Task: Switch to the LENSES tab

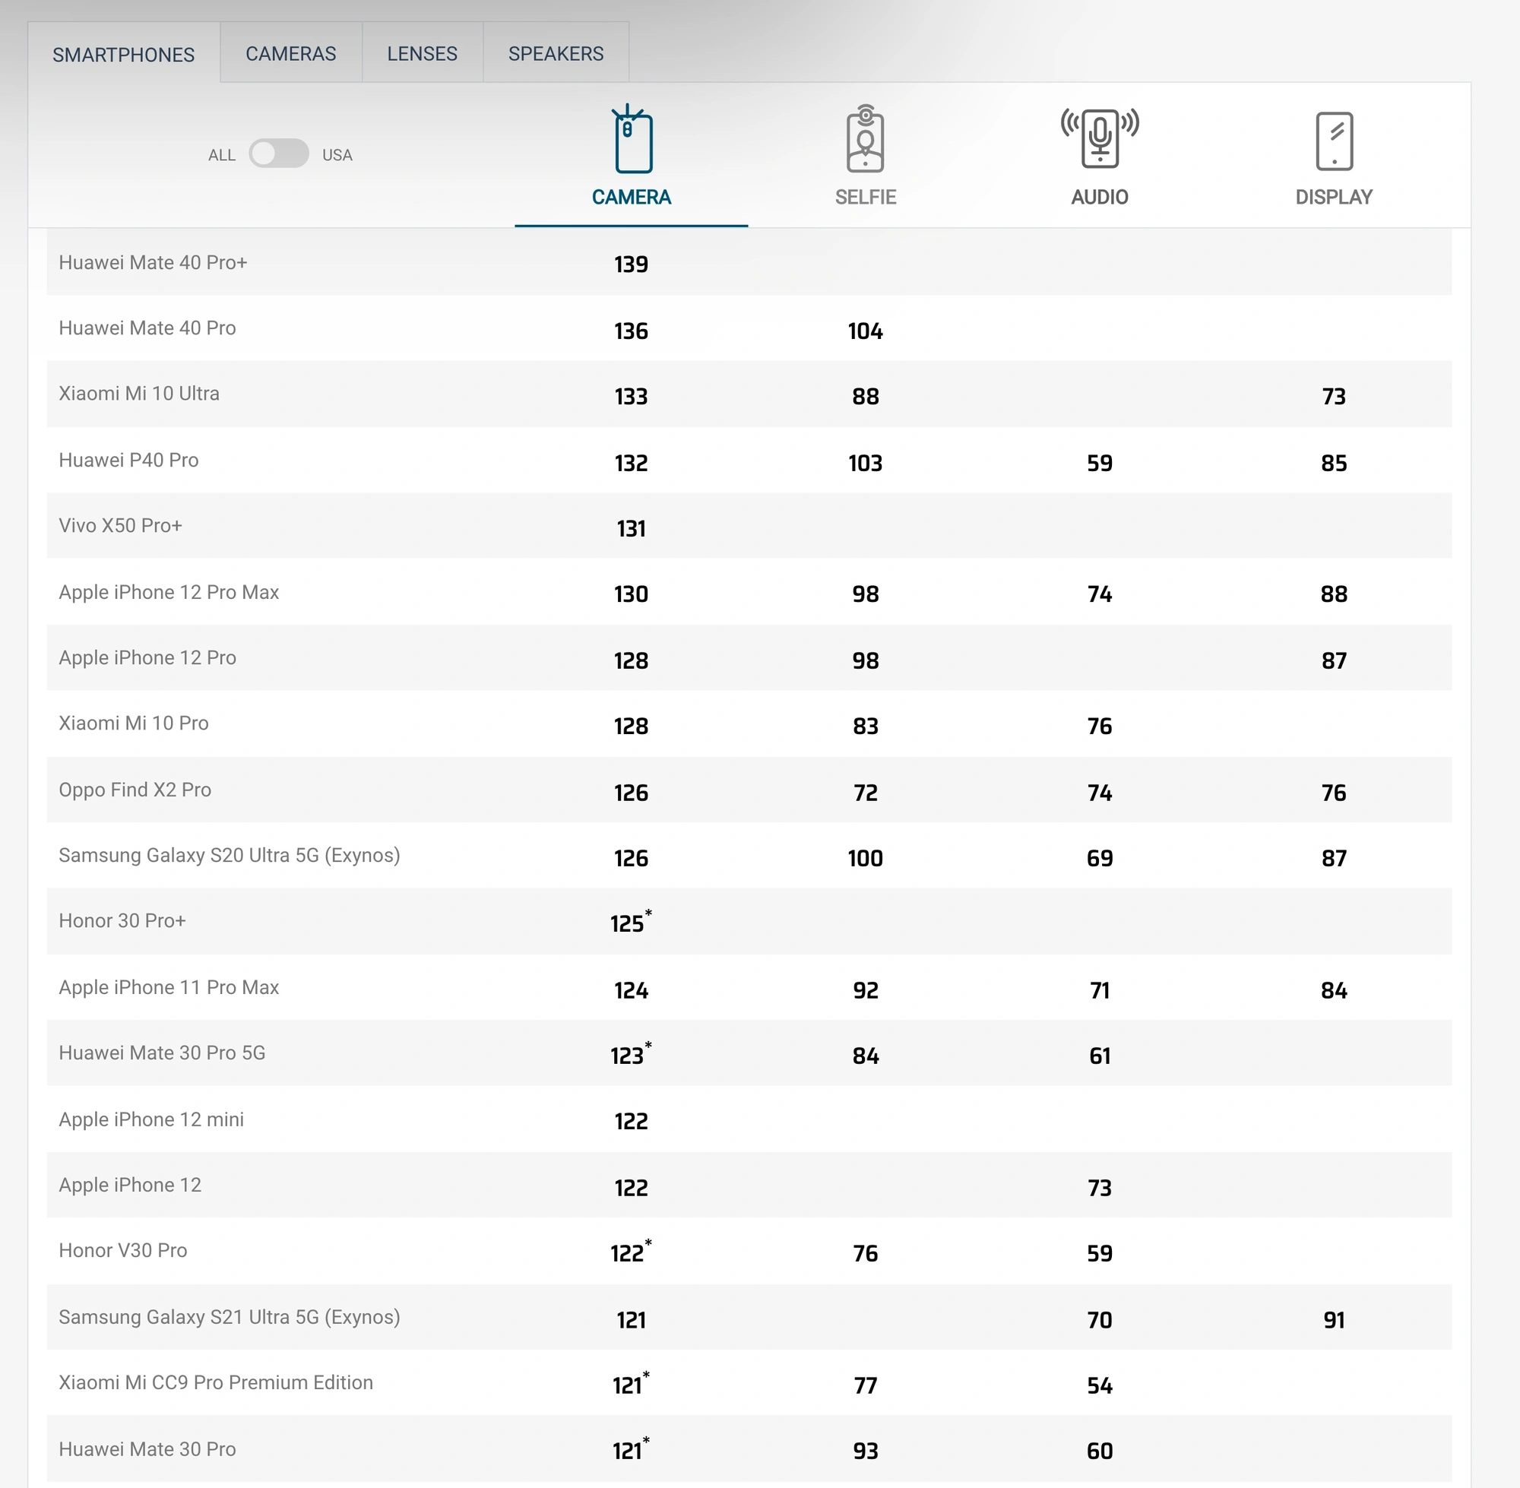Action: tap(422, 53)
